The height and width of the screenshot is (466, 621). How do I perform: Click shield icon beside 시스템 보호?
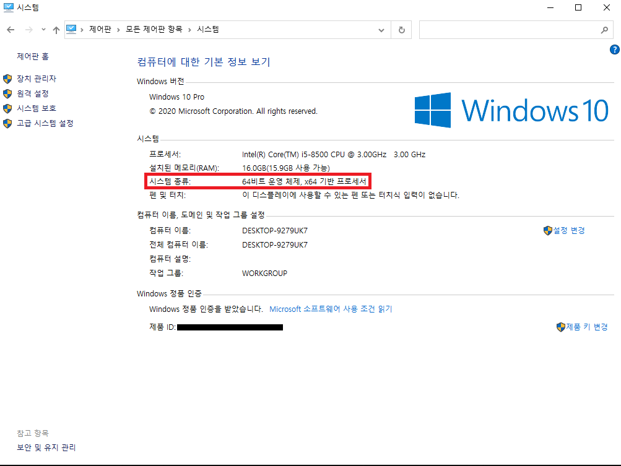pos(7,108)
